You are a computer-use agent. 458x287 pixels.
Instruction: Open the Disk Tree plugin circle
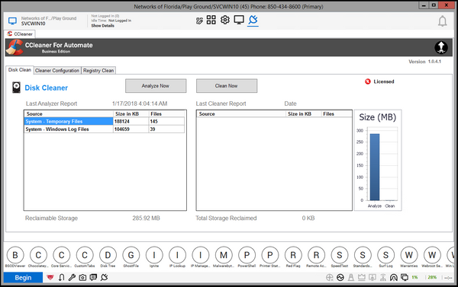point(108,255)
